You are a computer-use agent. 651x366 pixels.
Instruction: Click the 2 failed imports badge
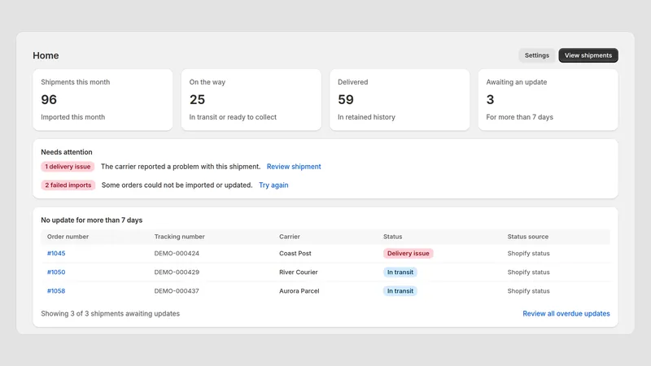point(68,185)
